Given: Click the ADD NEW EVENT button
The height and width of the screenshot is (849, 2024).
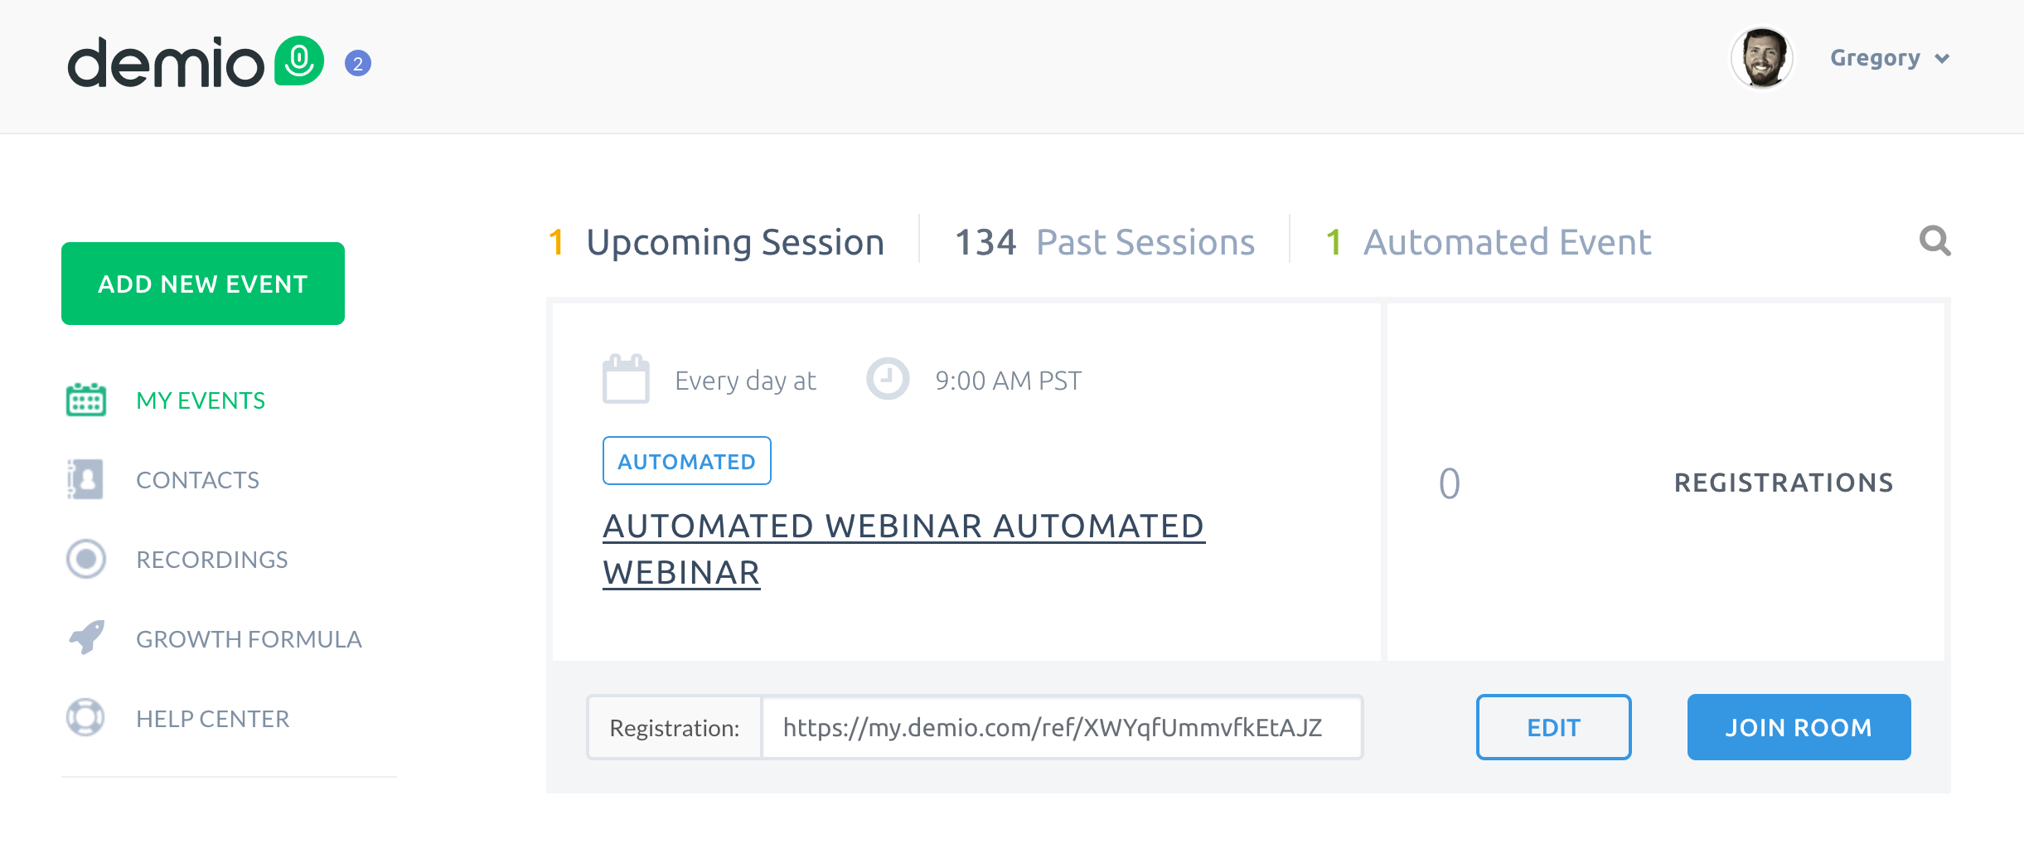Looking at the screenshot, I should point(202,283).
